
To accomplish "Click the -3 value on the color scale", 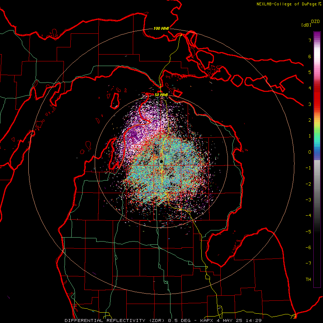I will pyautogui.click(x=308, y=200).
